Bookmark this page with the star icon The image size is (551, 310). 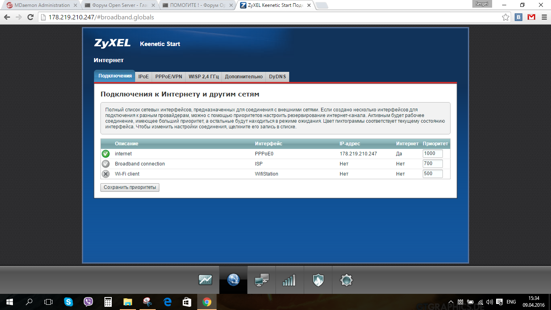505,17
